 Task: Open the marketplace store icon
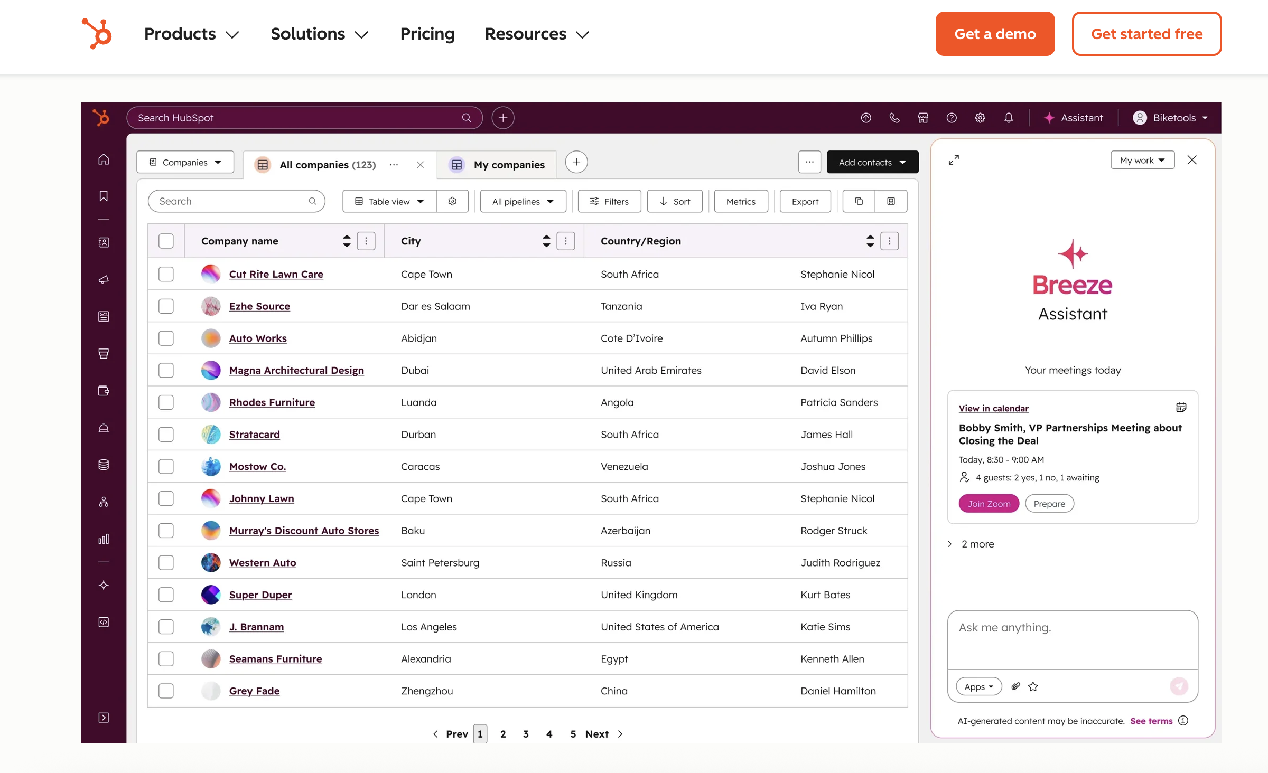[x=923, y=118]
